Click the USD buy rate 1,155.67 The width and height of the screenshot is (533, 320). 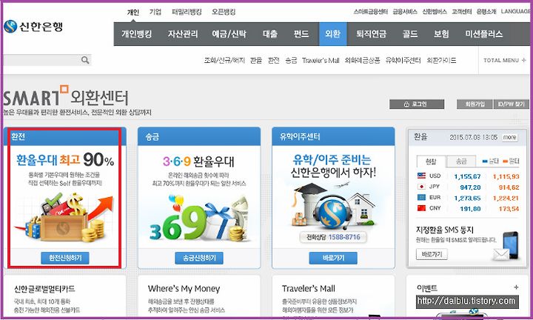tap(467, 176)
